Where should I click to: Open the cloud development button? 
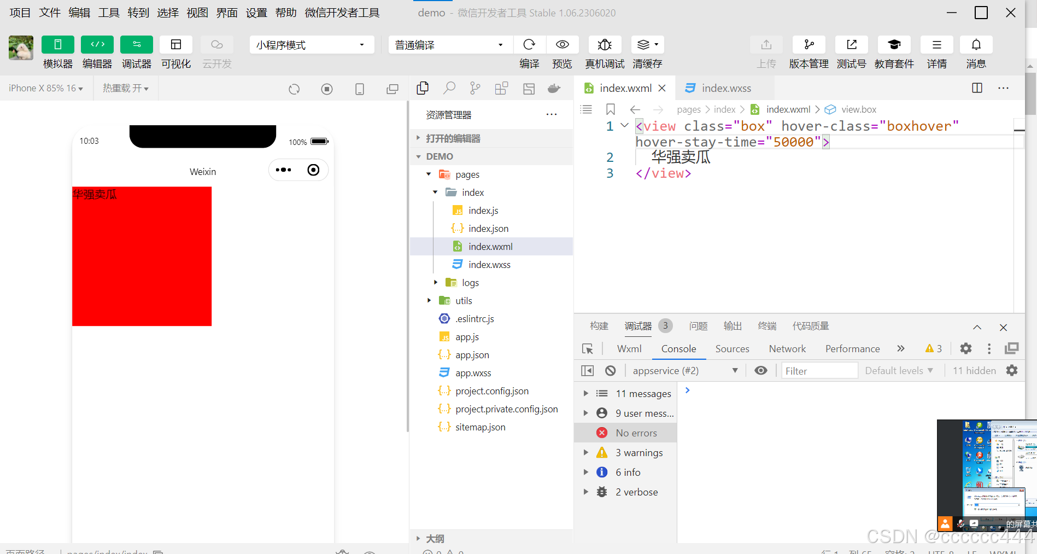[x=217, y=44]
